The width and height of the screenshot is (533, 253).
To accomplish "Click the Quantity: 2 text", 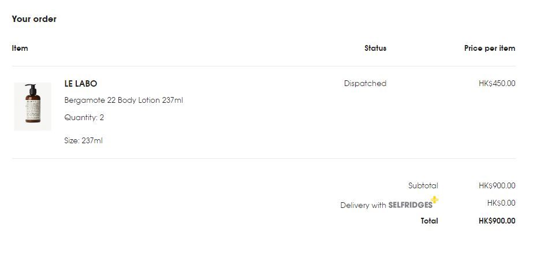I will [x=84, y=118].
